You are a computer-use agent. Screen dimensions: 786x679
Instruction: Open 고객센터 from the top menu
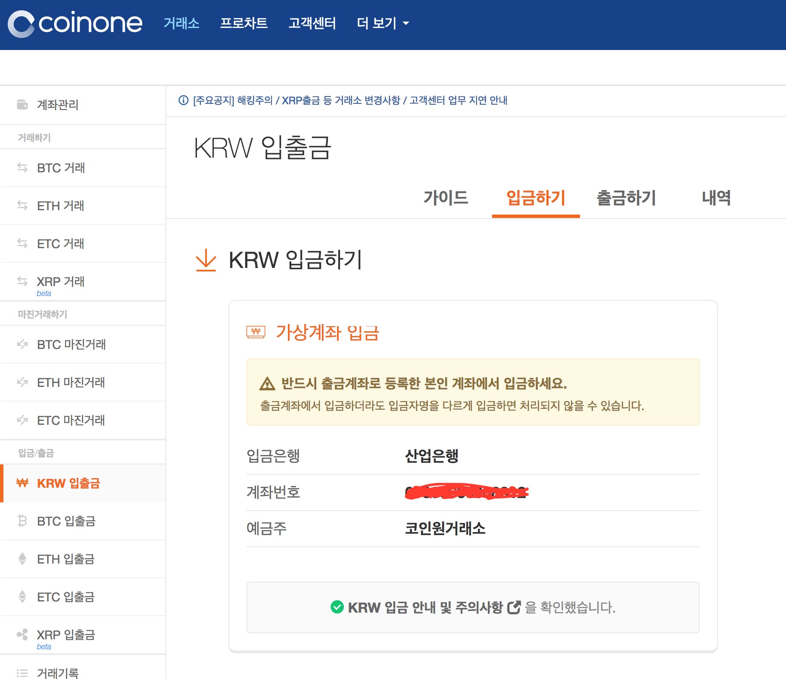point(313,24)
